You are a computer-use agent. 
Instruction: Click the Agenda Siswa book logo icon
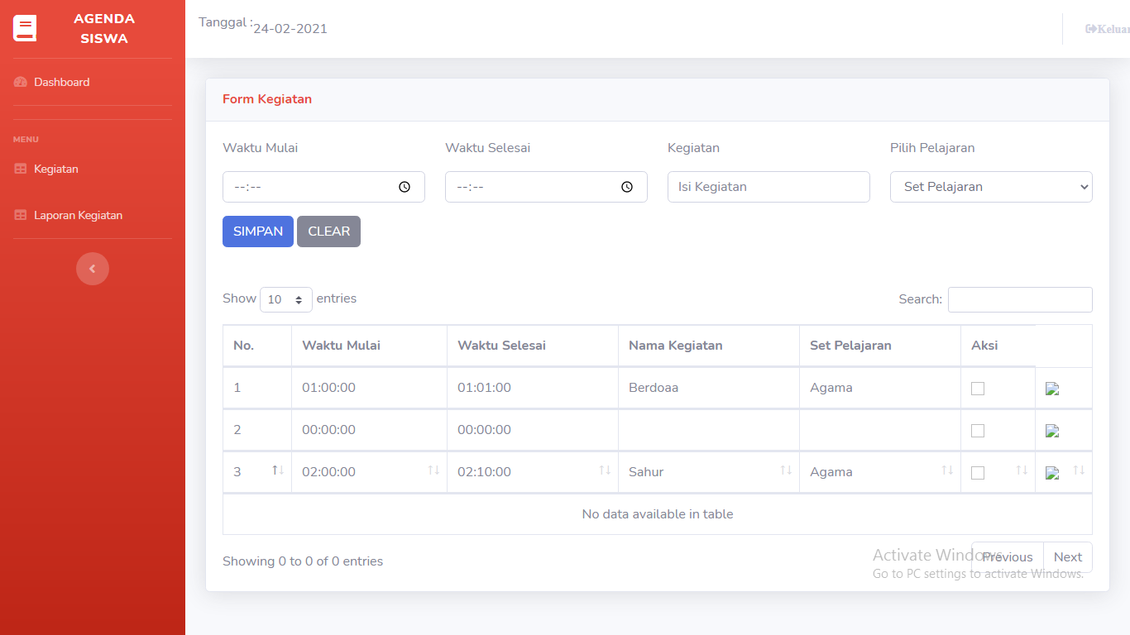pos(25,29)
